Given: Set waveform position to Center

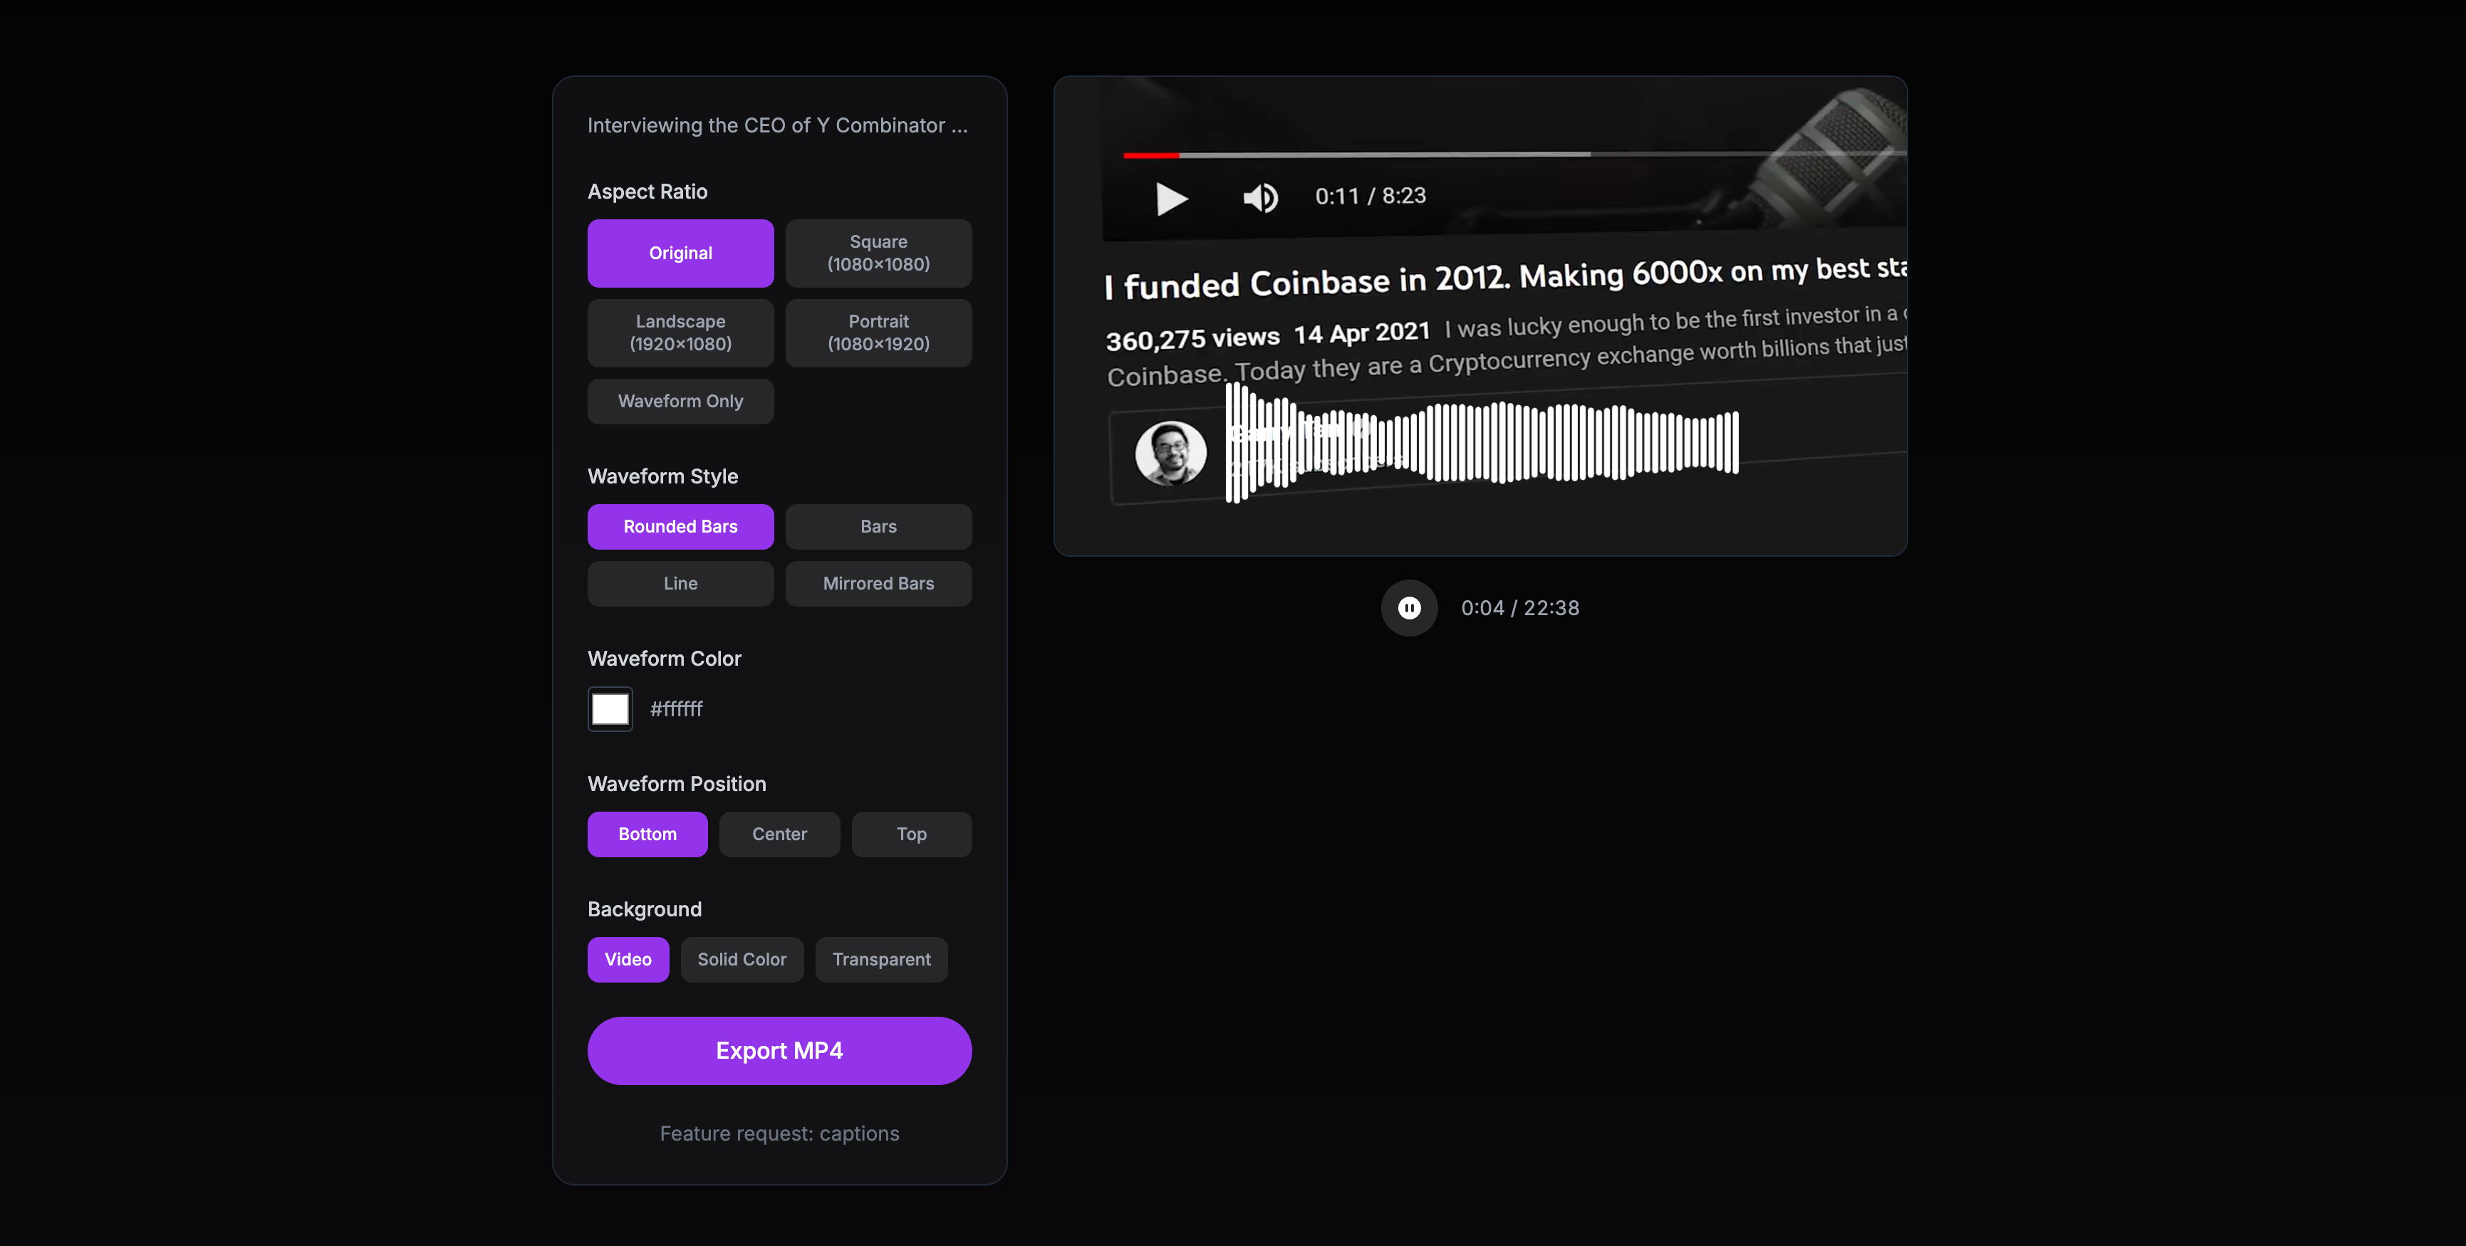Looking at the screenshot, I should [779, 834].
